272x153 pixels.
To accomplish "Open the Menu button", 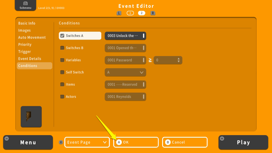I will click(28, 143).
